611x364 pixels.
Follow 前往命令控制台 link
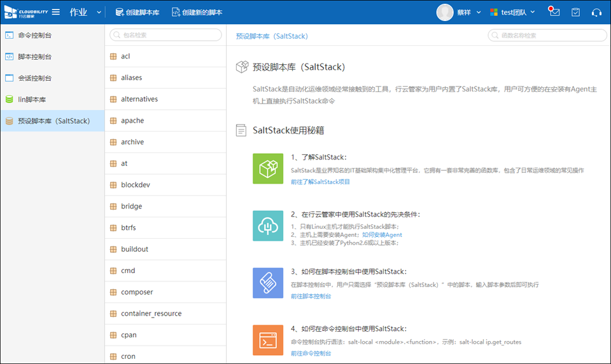point(311,353)
